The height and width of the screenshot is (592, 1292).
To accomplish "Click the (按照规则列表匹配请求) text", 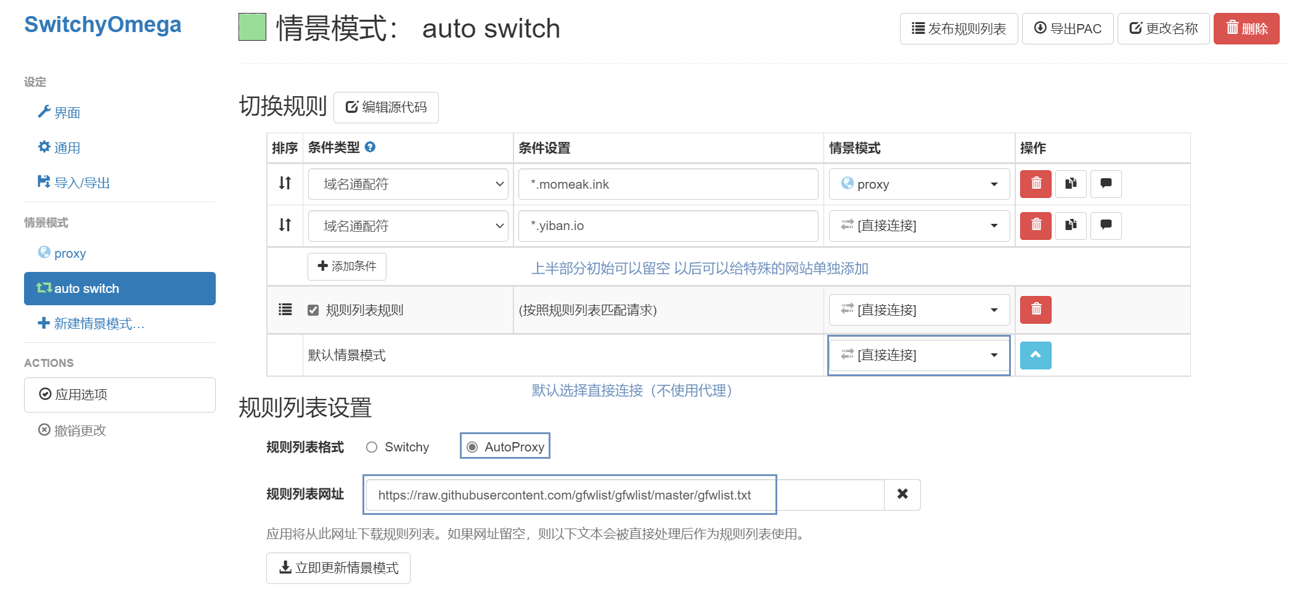I will pos(587,310).
